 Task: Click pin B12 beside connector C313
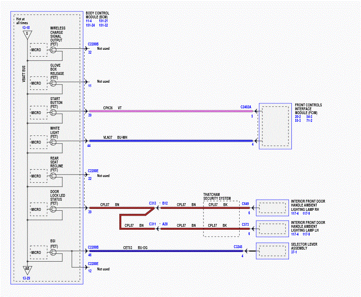(165, 203)
